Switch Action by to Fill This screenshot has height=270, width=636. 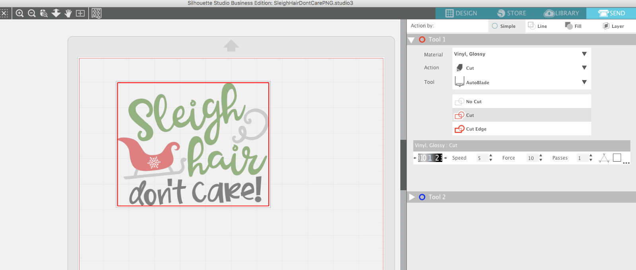pyautogui.click(x=573, y=26)
